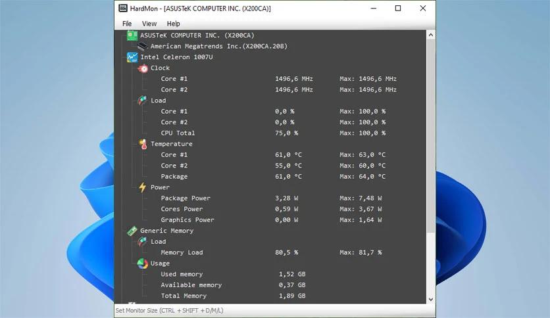Select the Package temperature row
550x318 pixels.
click(x=273, y=177)
